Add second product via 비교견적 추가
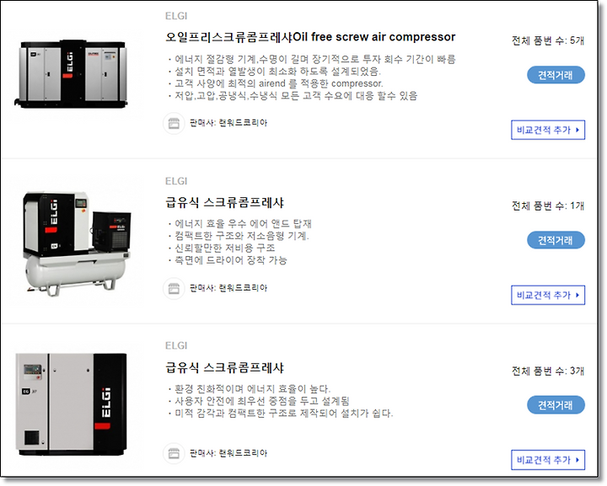The height and width of the screenshot is (486, 607). pos(548,295)
